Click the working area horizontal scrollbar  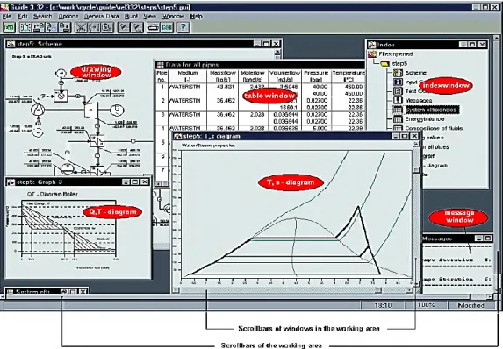247,297
